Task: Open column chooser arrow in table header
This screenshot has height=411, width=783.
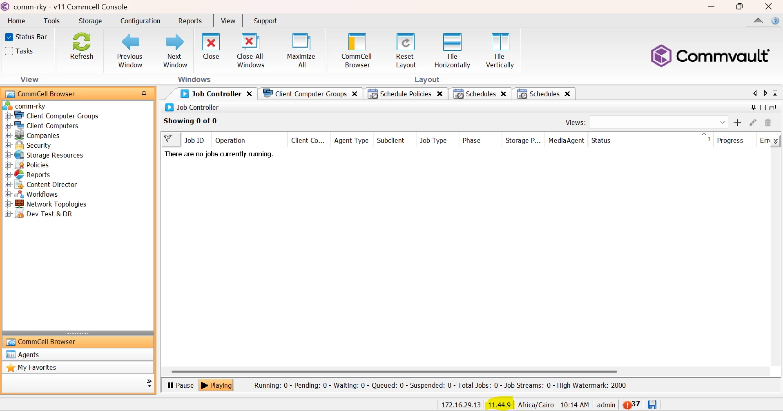Action: point(775,141)
